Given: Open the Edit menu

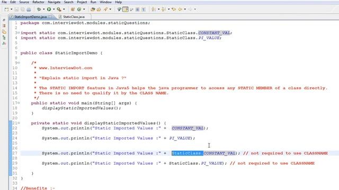Looking at the screenshot, I should coord(13,2).
